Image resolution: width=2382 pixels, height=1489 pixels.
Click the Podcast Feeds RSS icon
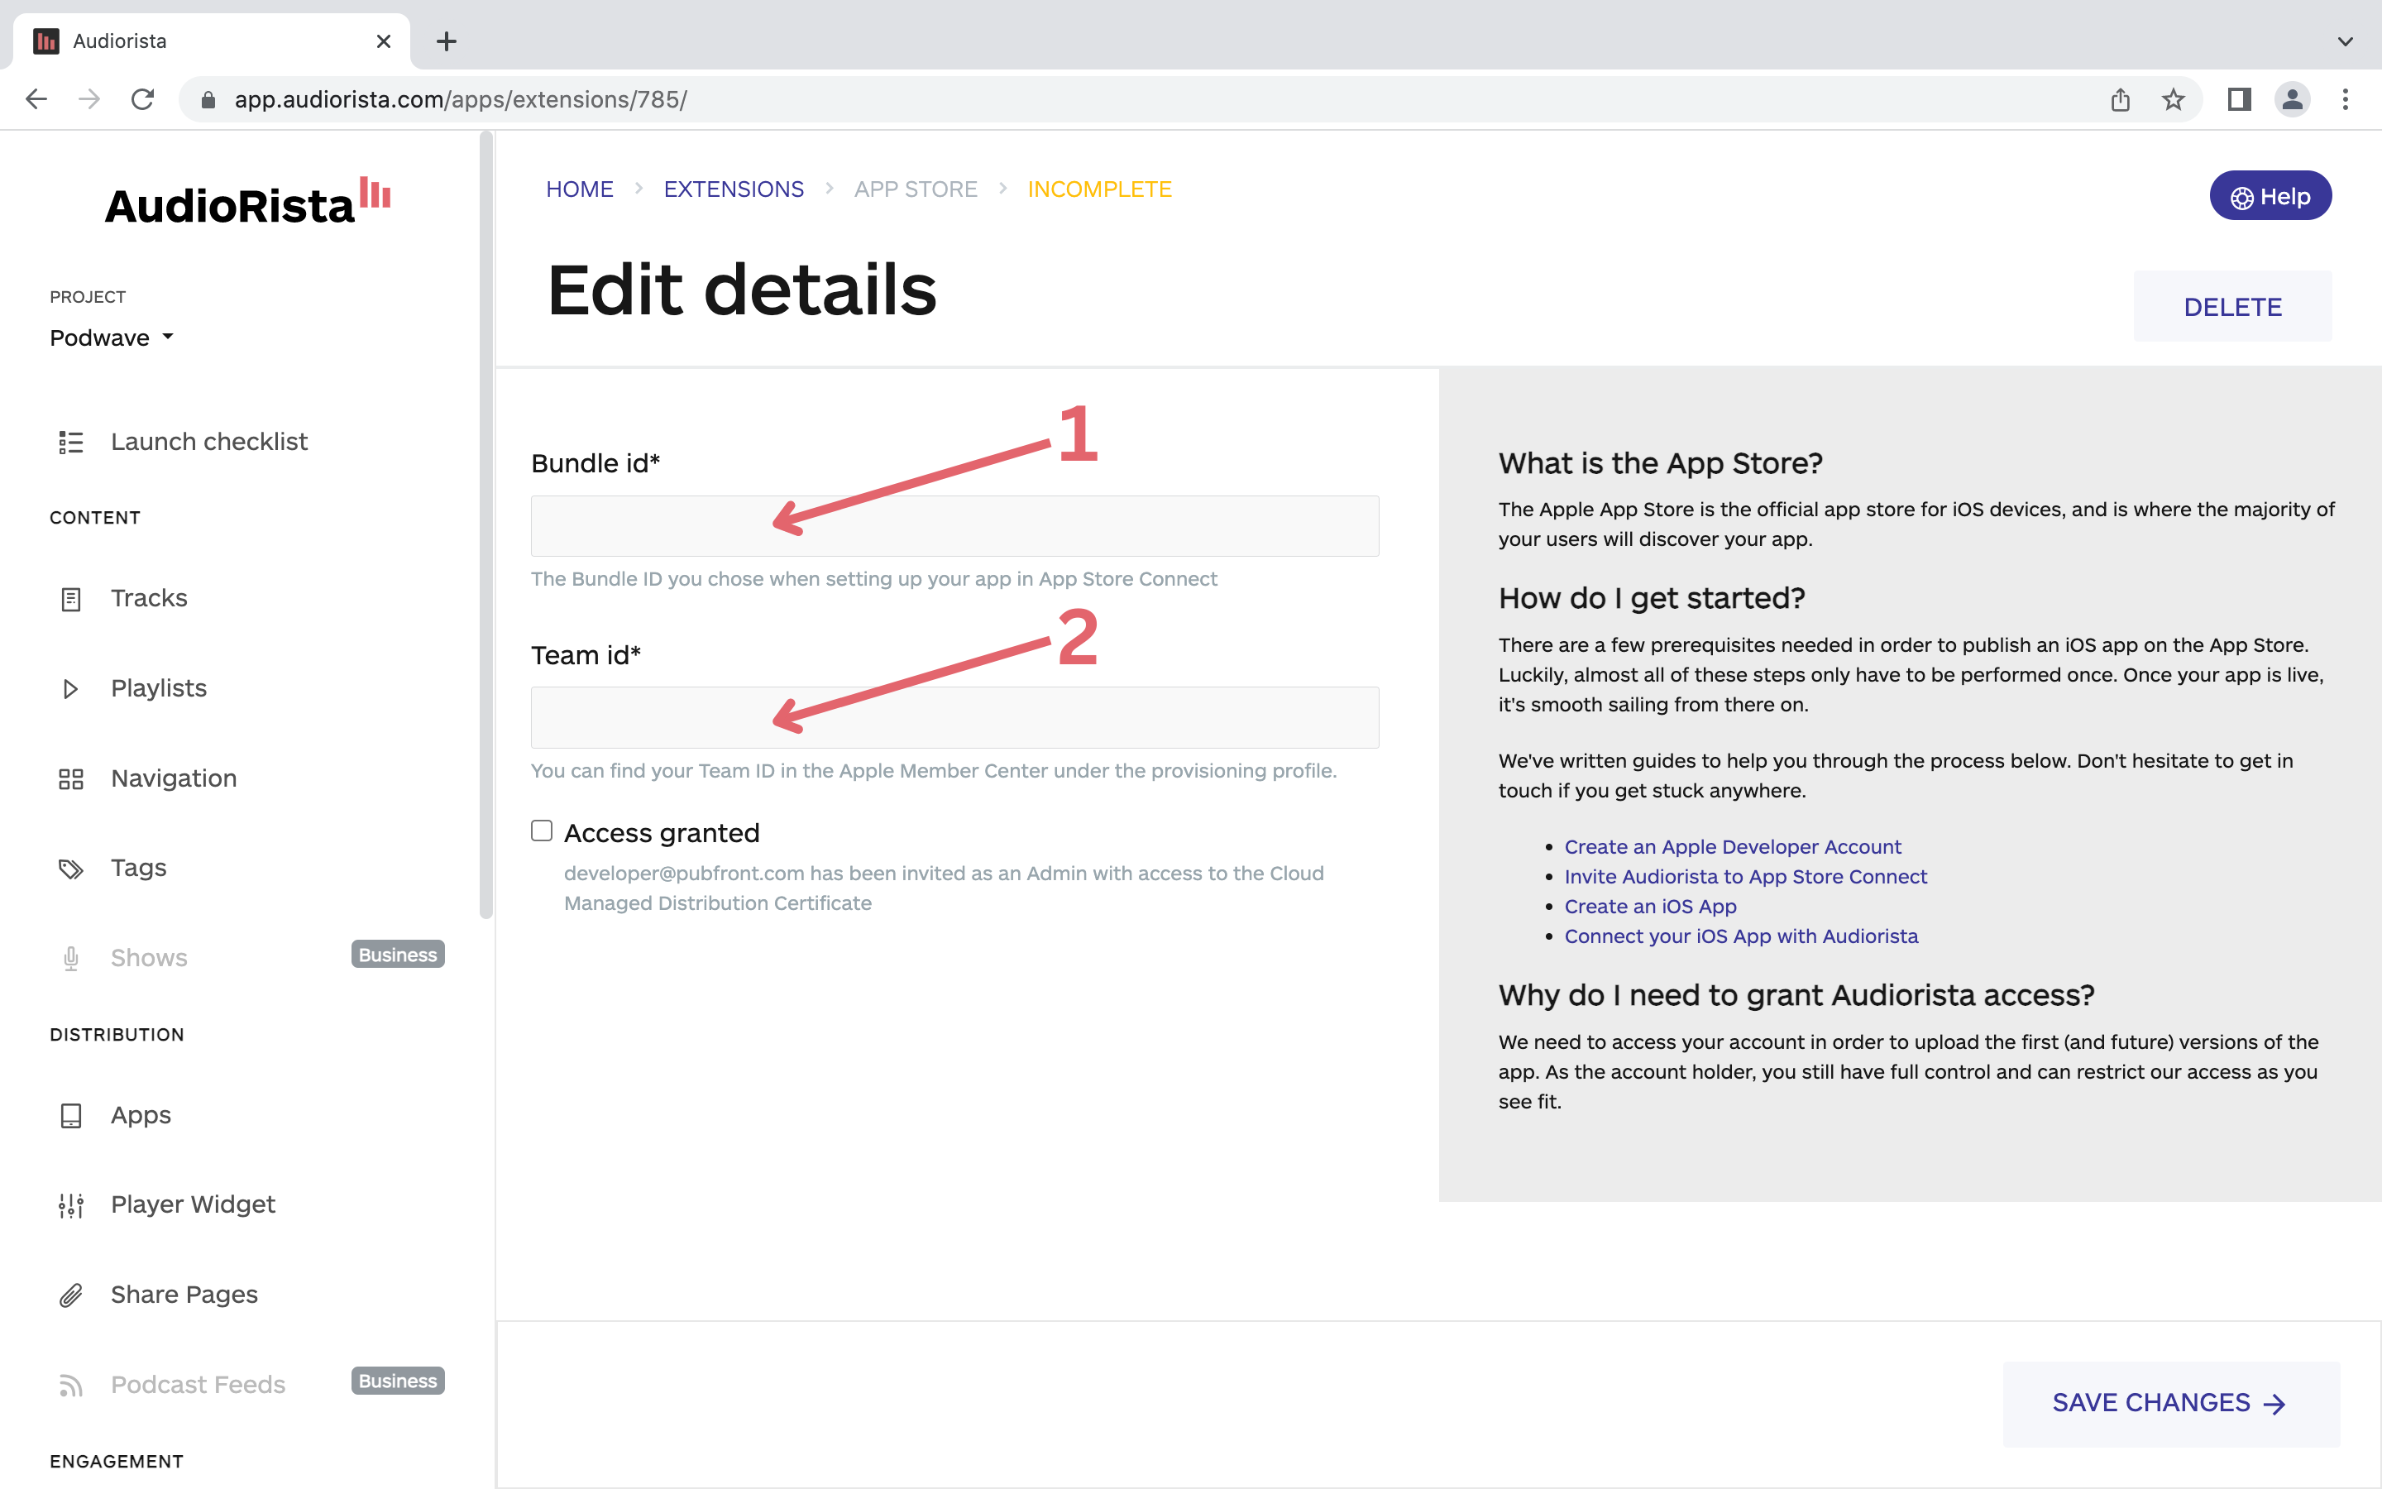(71, 1386)
